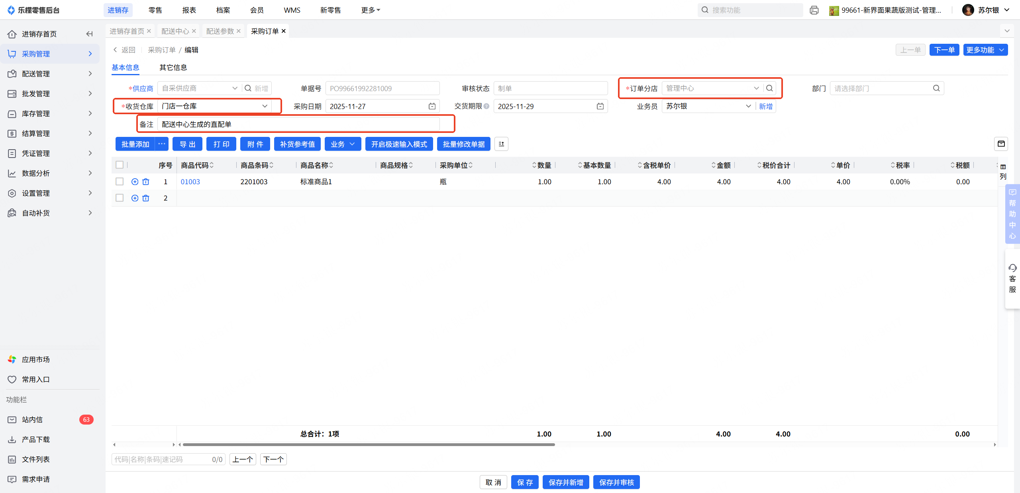Open the 更多功能 dropdown menu
The width and height of the screenshot is (1020, 493).
[x=985, y=50]
